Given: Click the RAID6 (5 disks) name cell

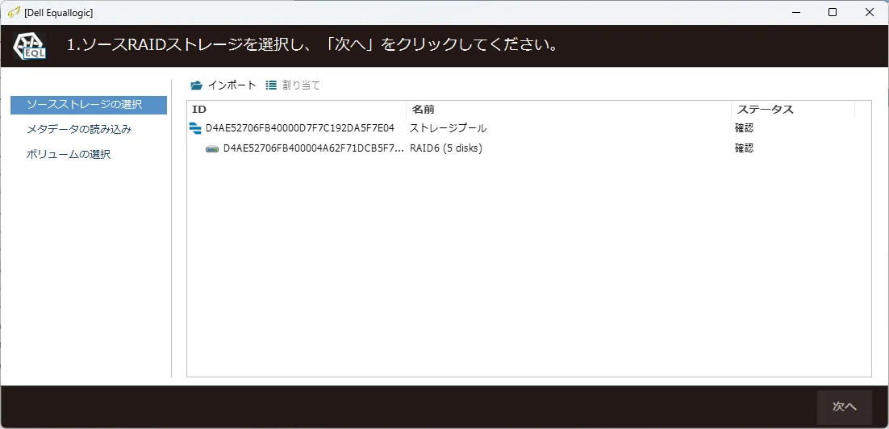Looking at the screenshot, I should coord(445,148).
